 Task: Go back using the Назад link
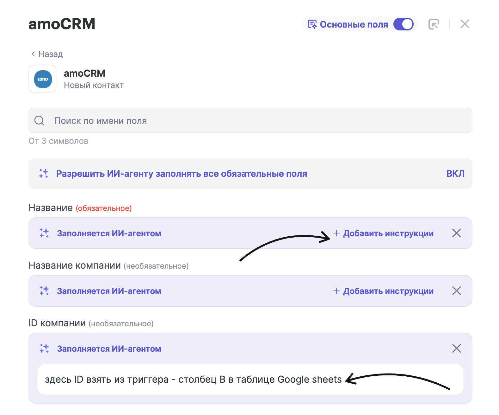(x=47, y=54)
